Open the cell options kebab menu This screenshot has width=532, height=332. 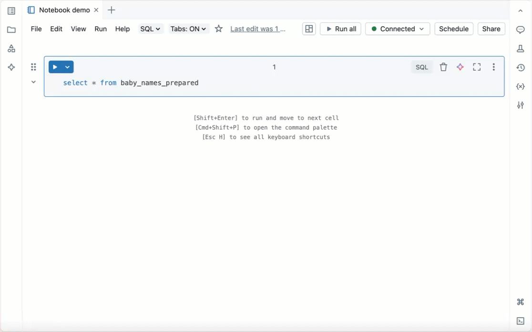(x=493, y=67)
